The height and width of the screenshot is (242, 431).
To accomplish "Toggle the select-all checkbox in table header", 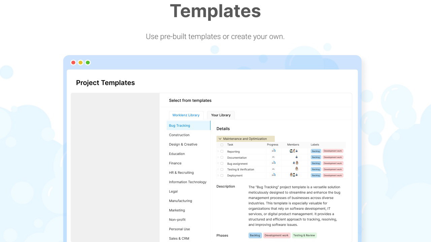I will point(222,145).
